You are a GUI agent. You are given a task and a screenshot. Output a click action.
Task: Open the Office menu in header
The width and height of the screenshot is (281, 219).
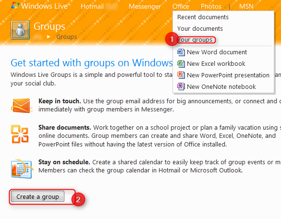click(x=181, y=6)
